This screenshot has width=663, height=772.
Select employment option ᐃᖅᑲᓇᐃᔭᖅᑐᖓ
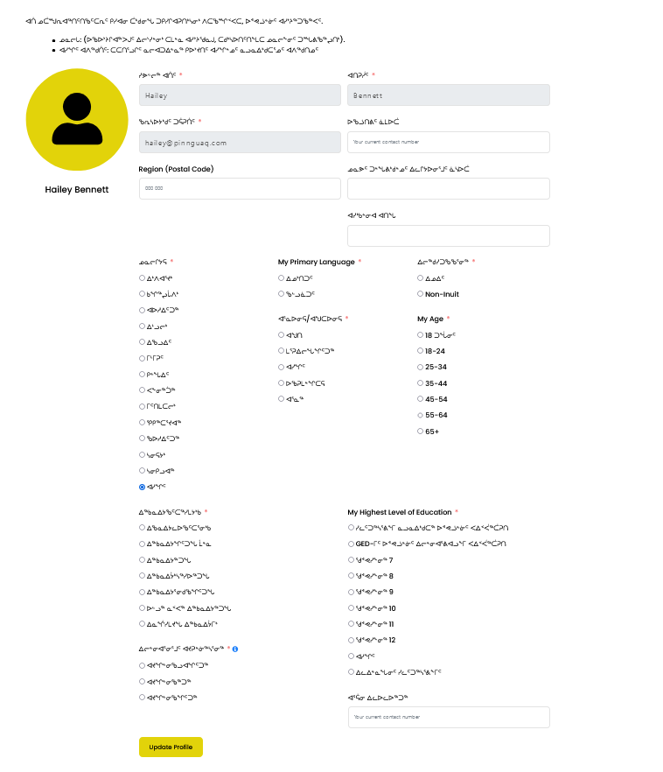tap(143, 560)
